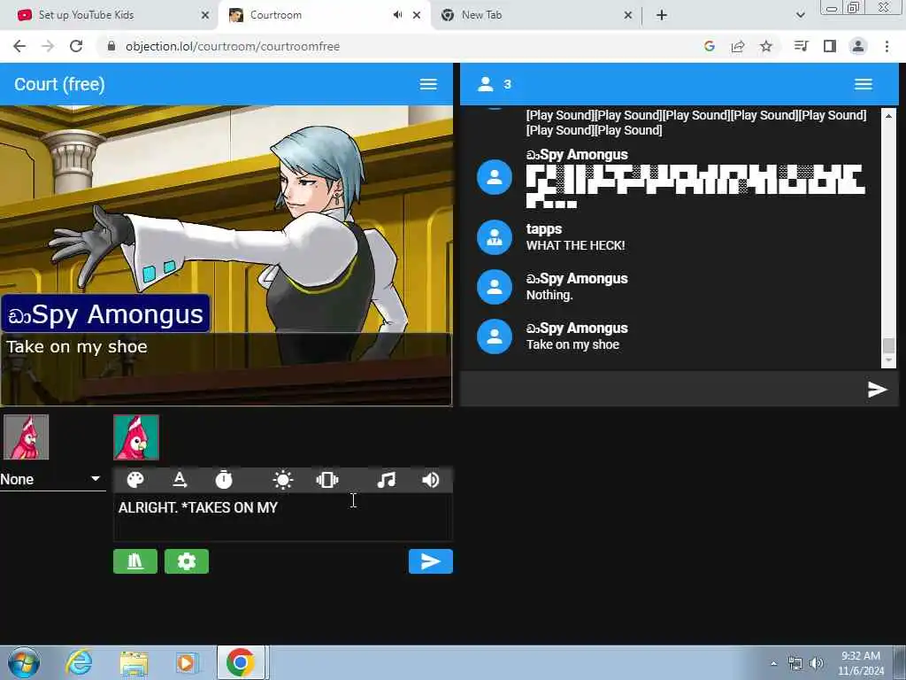The width and height of the screenshot is (906, 680).
Task: Show hidden system tray icons
Action: point(773,663)
